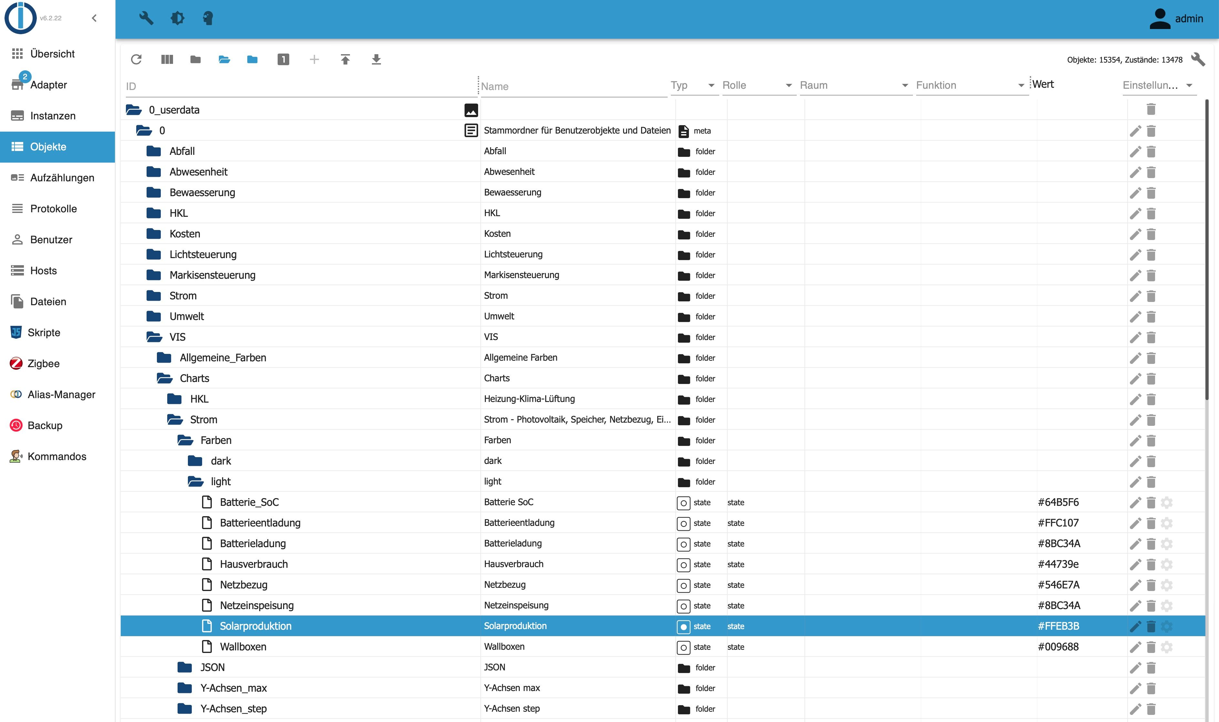Screen dimensions: 1219x722
Task: Open objects view settings wrench
Action: [x=1198, y=59]
